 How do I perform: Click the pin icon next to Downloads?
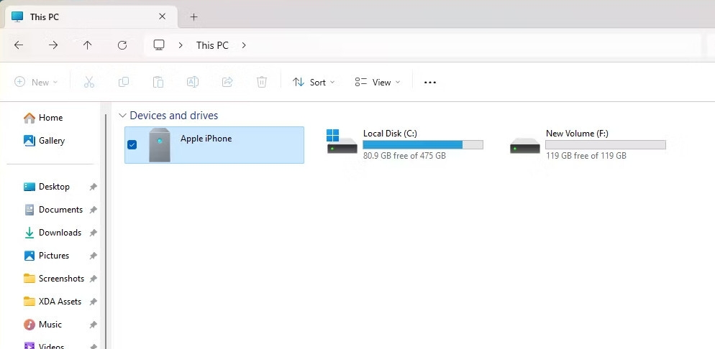[93, 233]
